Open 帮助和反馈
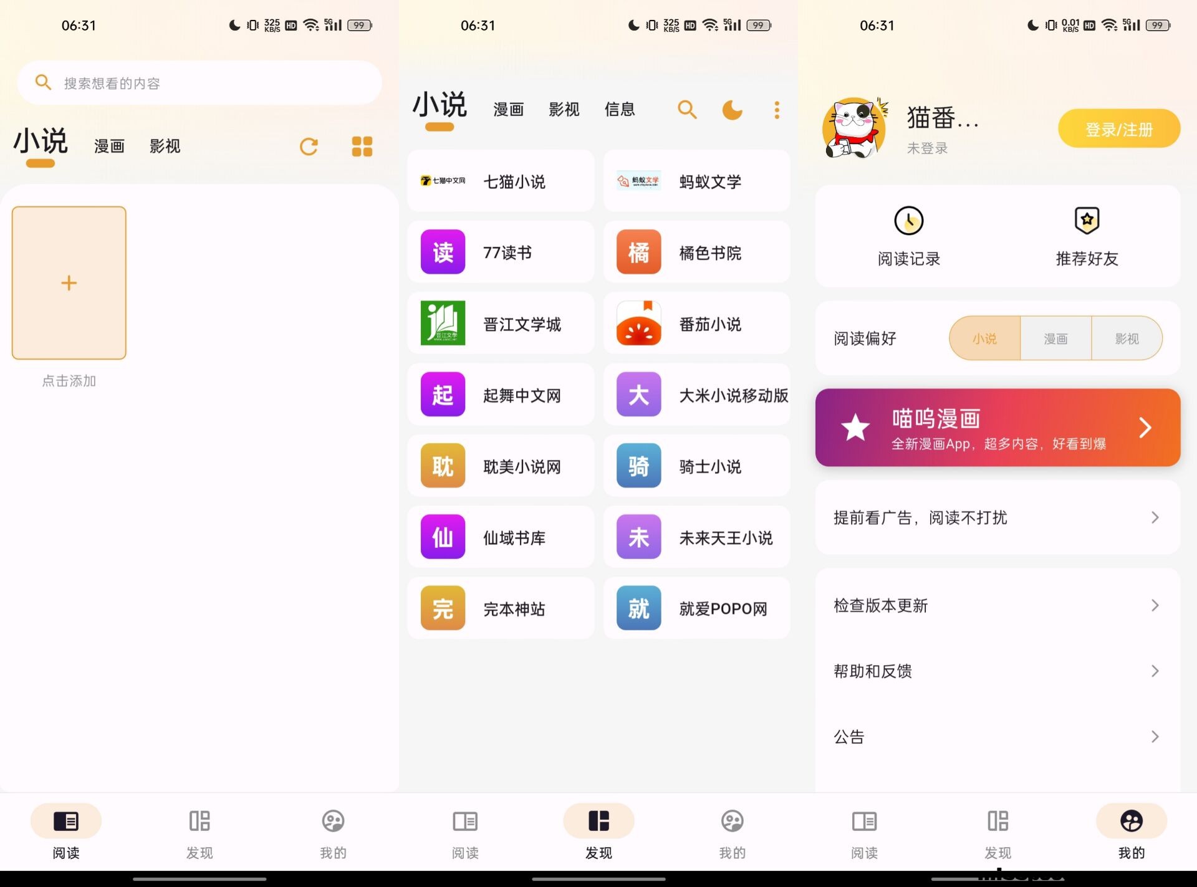 tap(997, 671)
